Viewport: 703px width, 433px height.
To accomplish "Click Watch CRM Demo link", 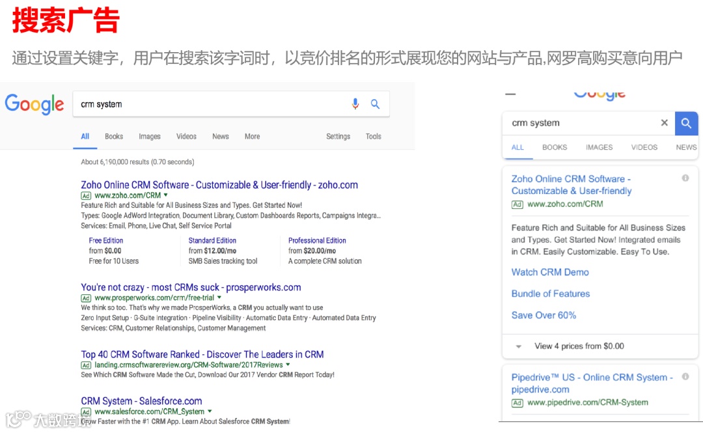I will click(550, 272).
